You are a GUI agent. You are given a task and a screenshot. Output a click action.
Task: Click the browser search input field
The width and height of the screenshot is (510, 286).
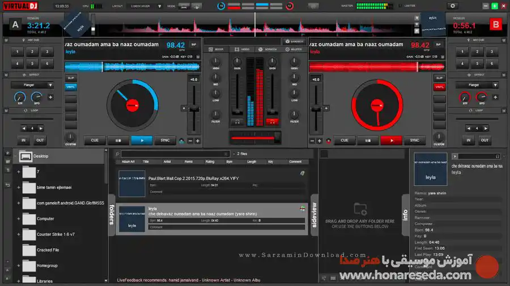[175, 154]
